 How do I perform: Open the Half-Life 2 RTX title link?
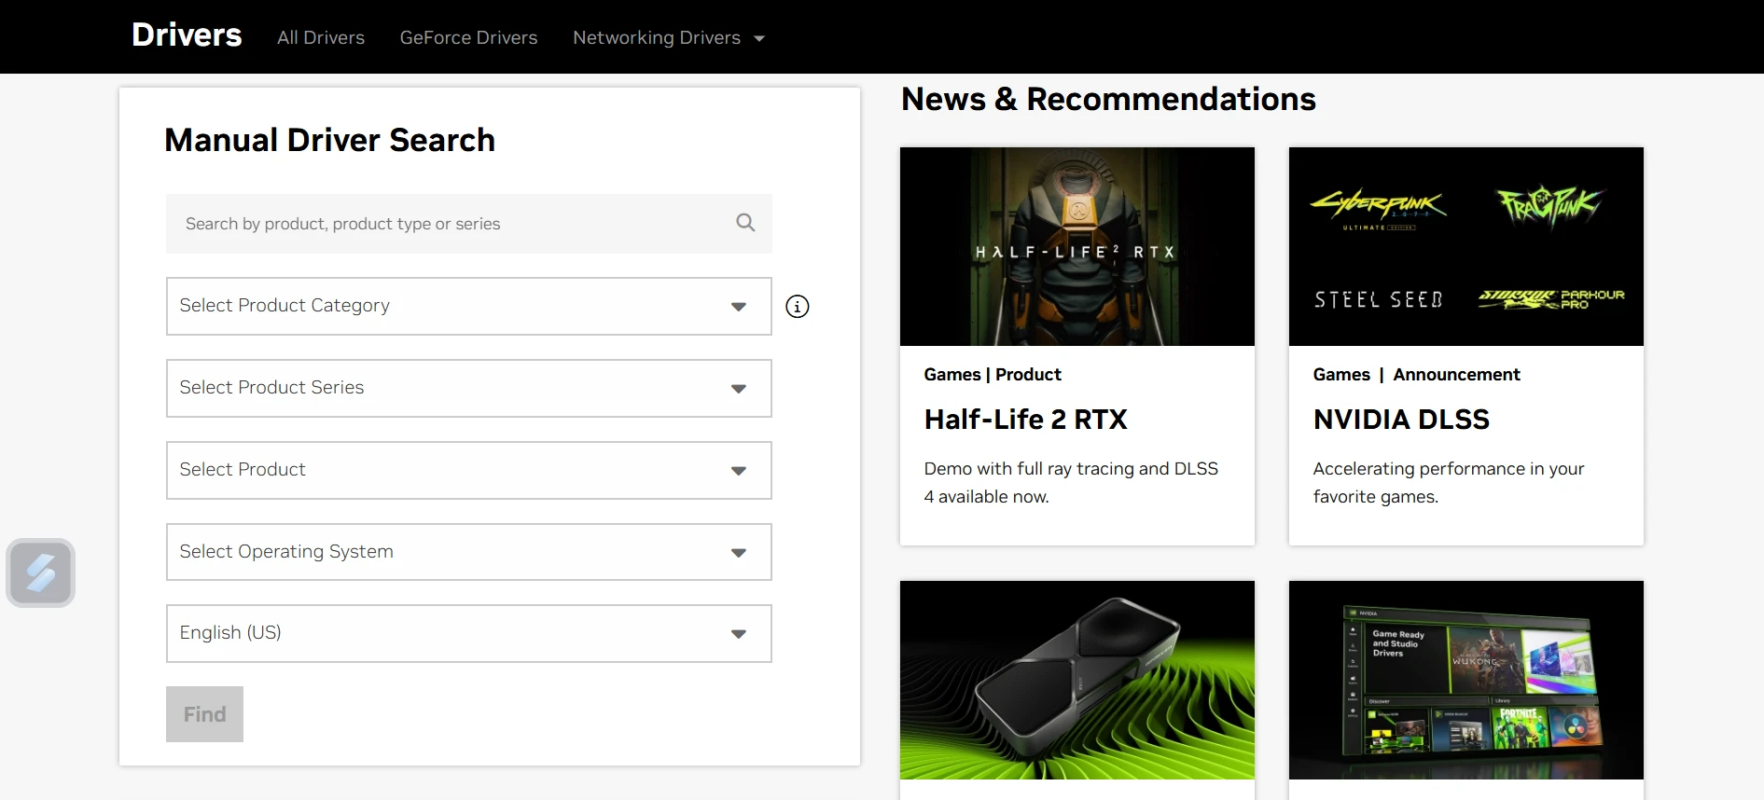(1026, 420)
